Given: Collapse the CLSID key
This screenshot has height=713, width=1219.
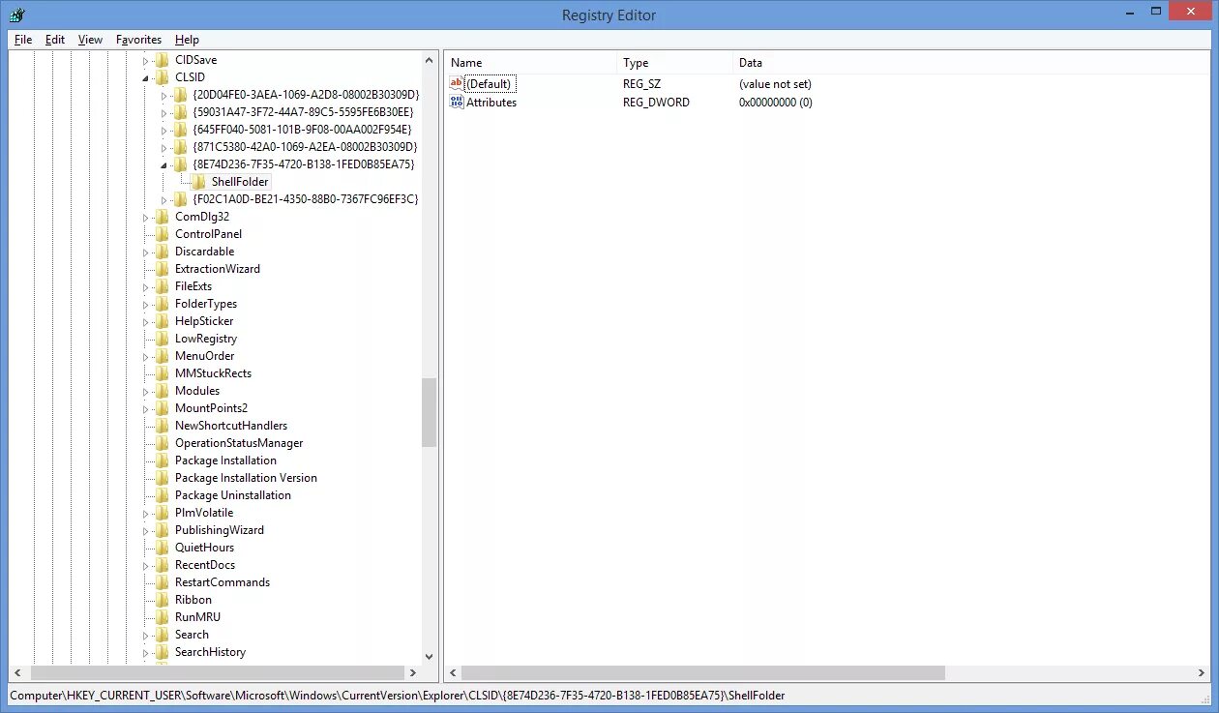Looking at the screenshot, I should pyautogui.click(x=146, y=78).
